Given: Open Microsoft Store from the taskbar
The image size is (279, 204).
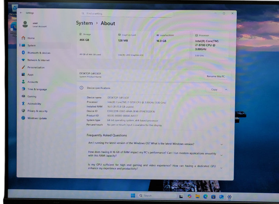Looking at the screenshot, I should 213,197.
